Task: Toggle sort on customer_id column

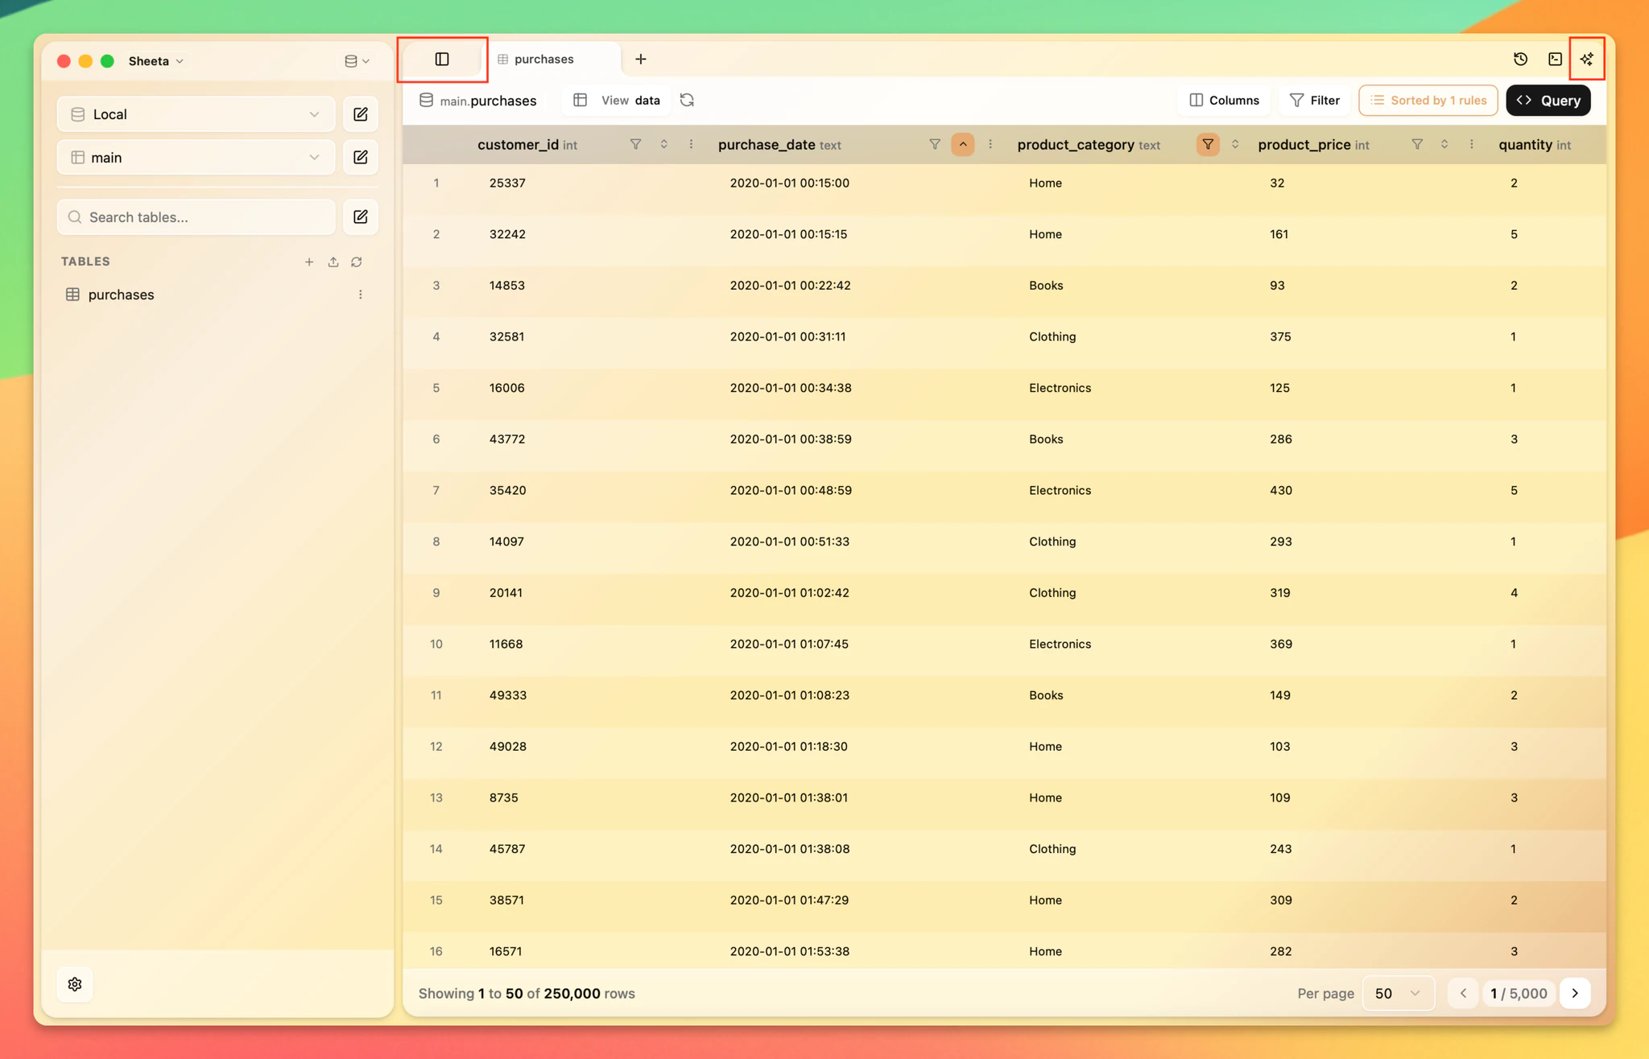Action: coord(664,145)
